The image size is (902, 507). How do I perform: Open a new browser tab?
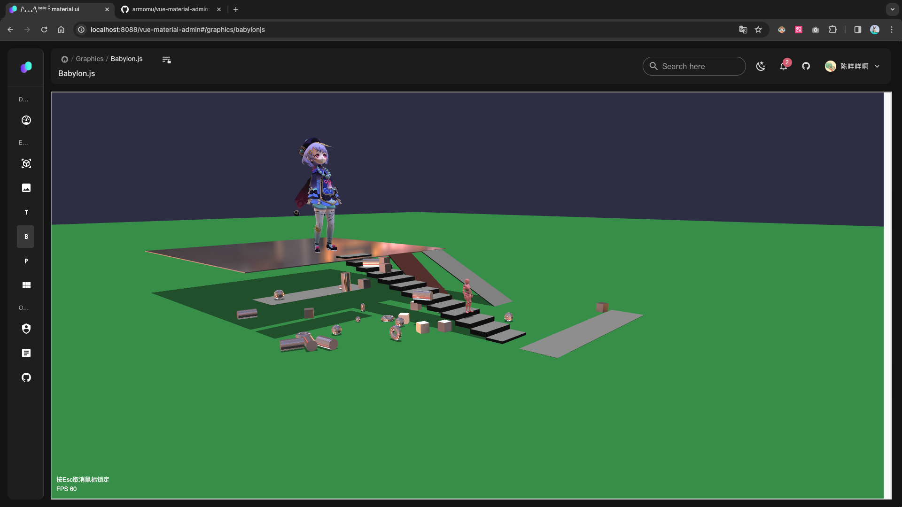(236, 9)
